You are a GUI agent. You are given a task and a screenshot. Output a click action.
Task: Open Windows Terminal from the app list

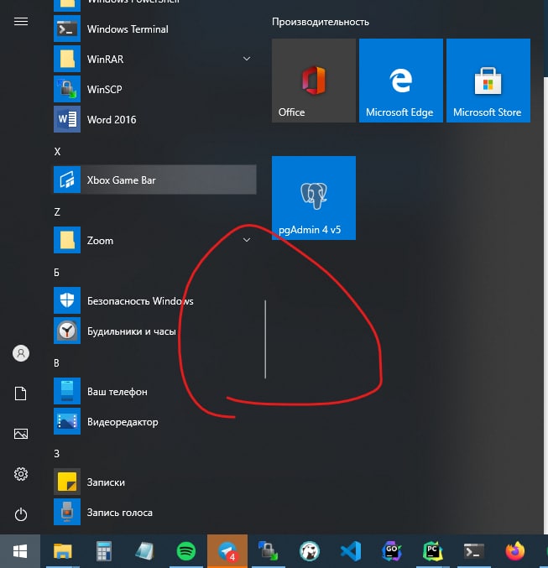pyautogui.click(x=154, y=29)
